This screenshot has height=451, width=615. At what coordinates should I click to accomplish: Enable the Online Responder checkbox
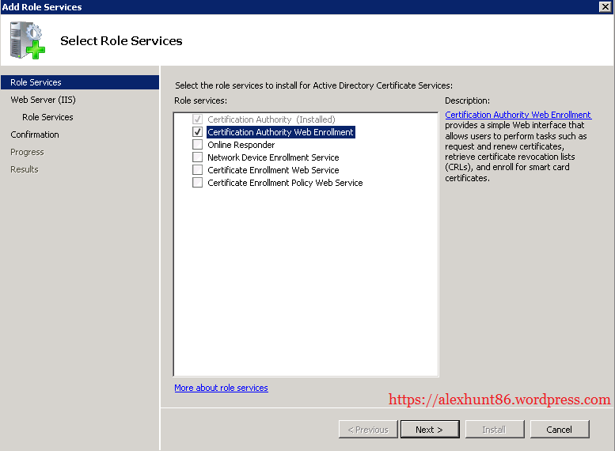[197, 144]
